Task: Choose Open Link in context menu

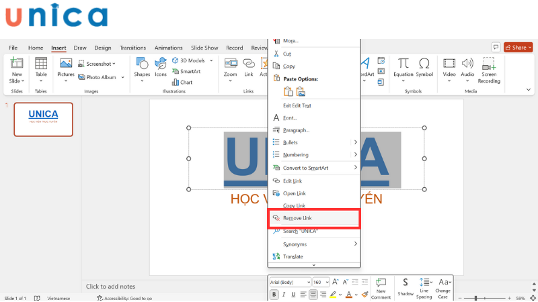Action: click(314, 193)
